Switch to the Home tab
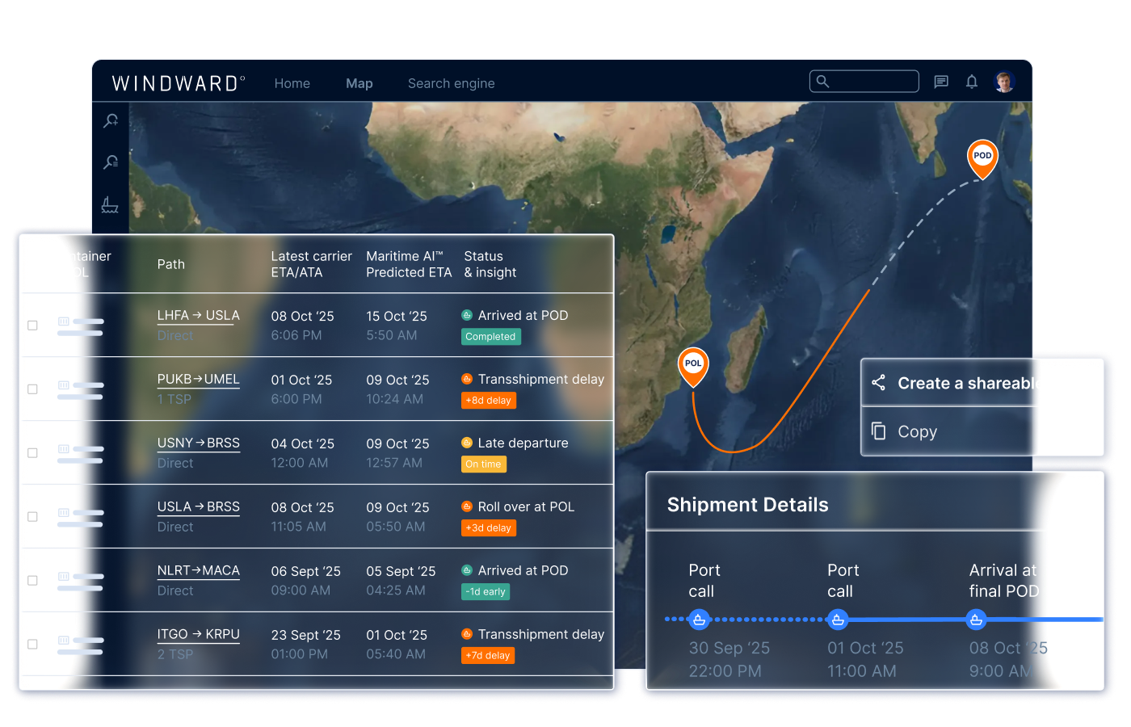Viewport: 1131px width, 727px height. [x=292, y=83]
